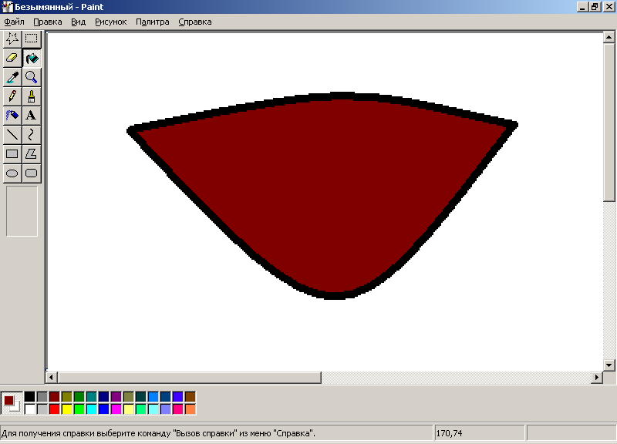
Task: Select the rectangular Select tool
Action: coord(32,39)
